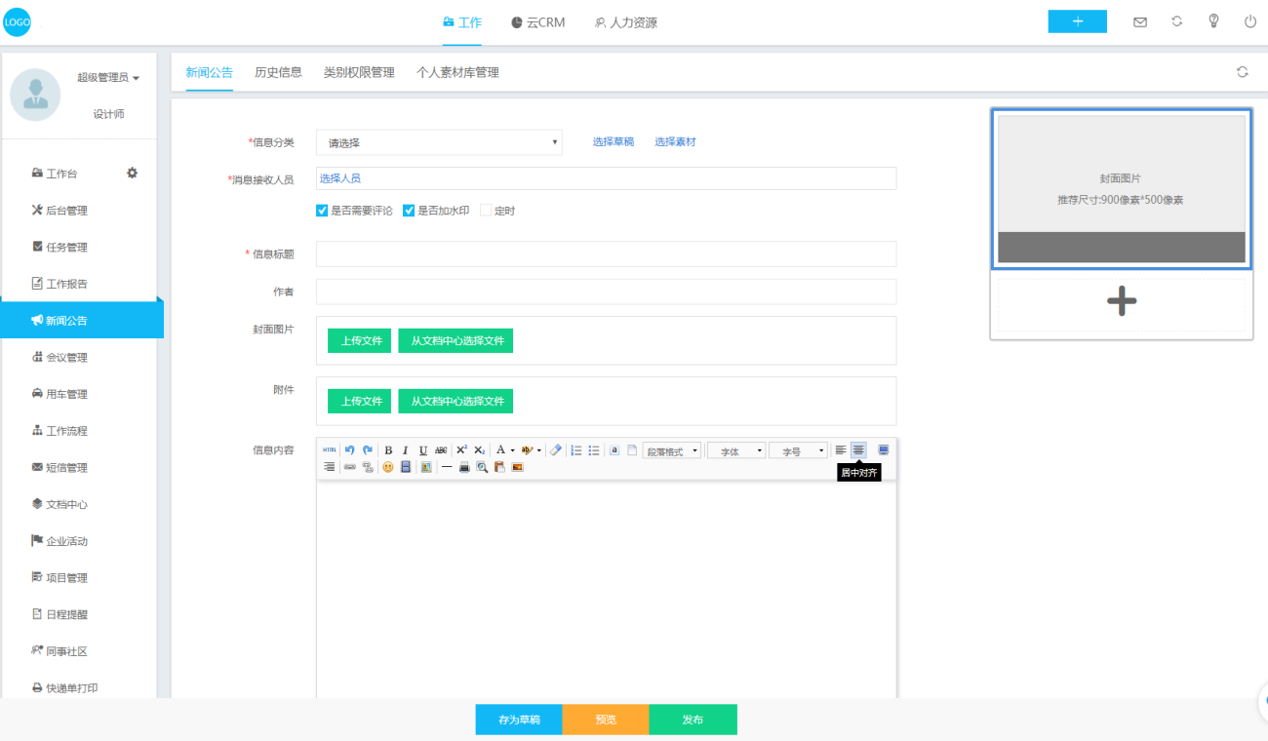This screenshot has height=741, width=1268.
Task: Click into the 信息标题 input field
Action: coord(606,253)
